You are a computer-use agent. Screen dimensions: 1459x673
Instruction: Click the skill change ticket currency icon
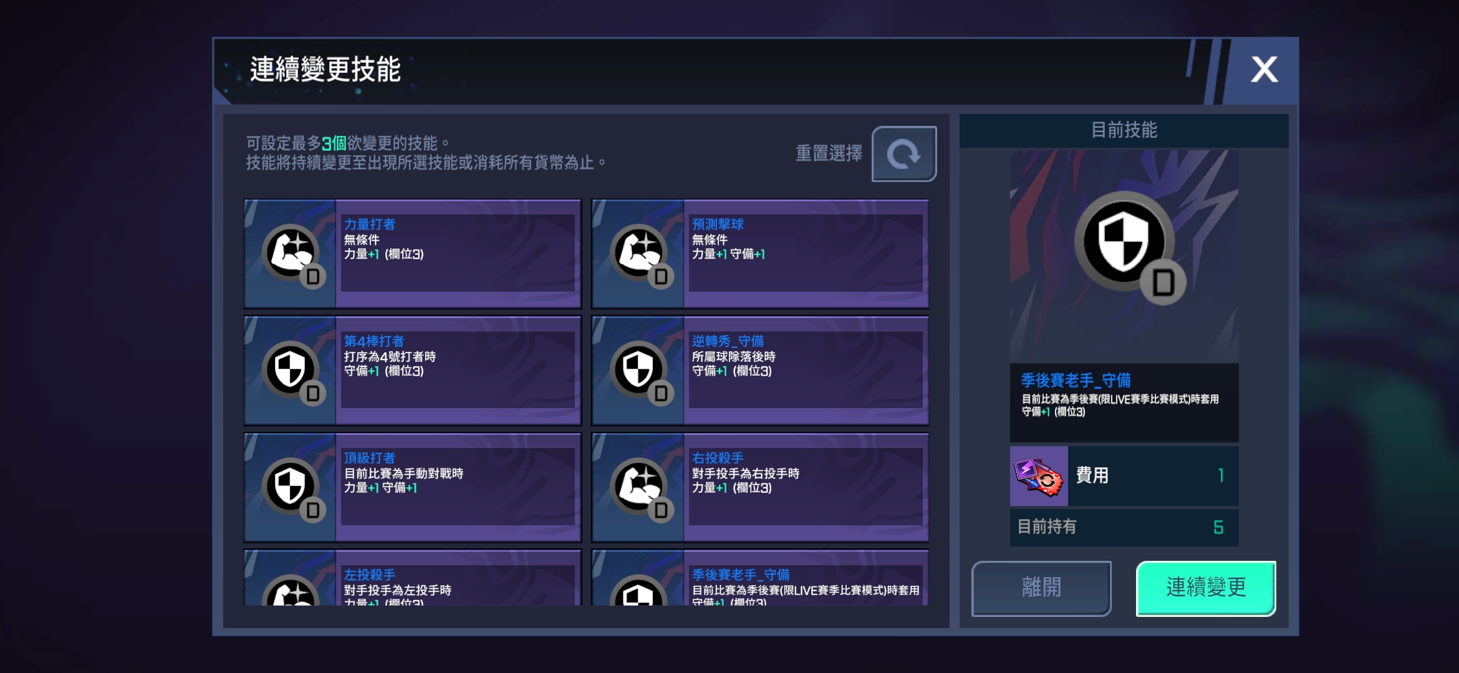tap(1038, 476)
